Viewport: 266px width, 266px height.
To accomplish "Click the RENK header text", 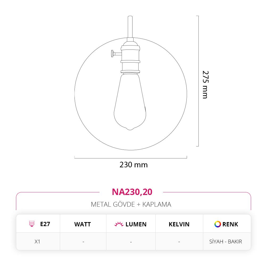I will (x=230, y=224).
